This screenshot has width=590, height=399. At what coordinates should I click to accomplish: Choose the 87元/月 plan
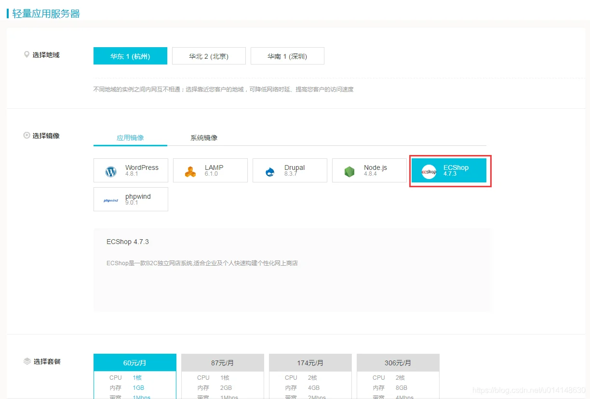[223, 363]
